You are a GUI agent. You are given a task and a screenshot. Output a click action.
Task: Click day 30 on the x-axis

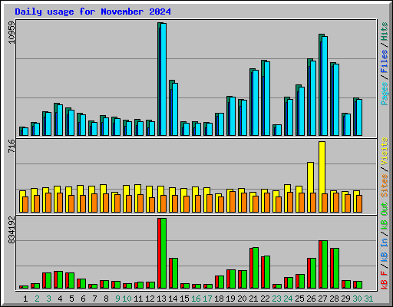point(357,299)
